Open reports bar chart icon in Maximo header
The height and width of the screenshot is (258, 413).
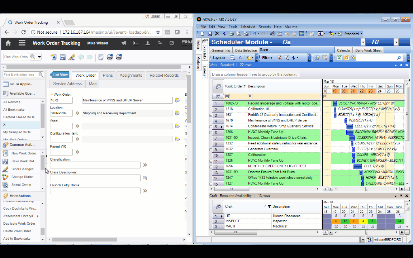coord(136,43)
